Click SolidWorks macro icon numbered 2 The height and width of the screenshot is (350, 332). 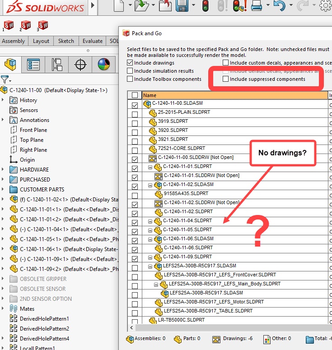[26, 25]
